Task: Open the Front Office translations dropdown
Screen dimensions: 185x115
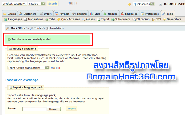Action: pyautogui.click(x=28, y=68)
